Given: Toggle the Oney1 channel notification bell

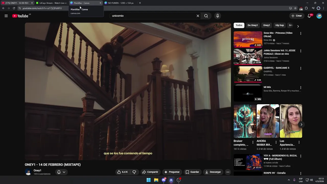Looking at the screenshot, I should click(59, 172).
